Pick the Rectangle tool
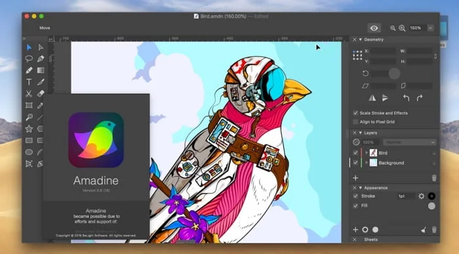Screen dimensions: 459x254 pos(29,140)
